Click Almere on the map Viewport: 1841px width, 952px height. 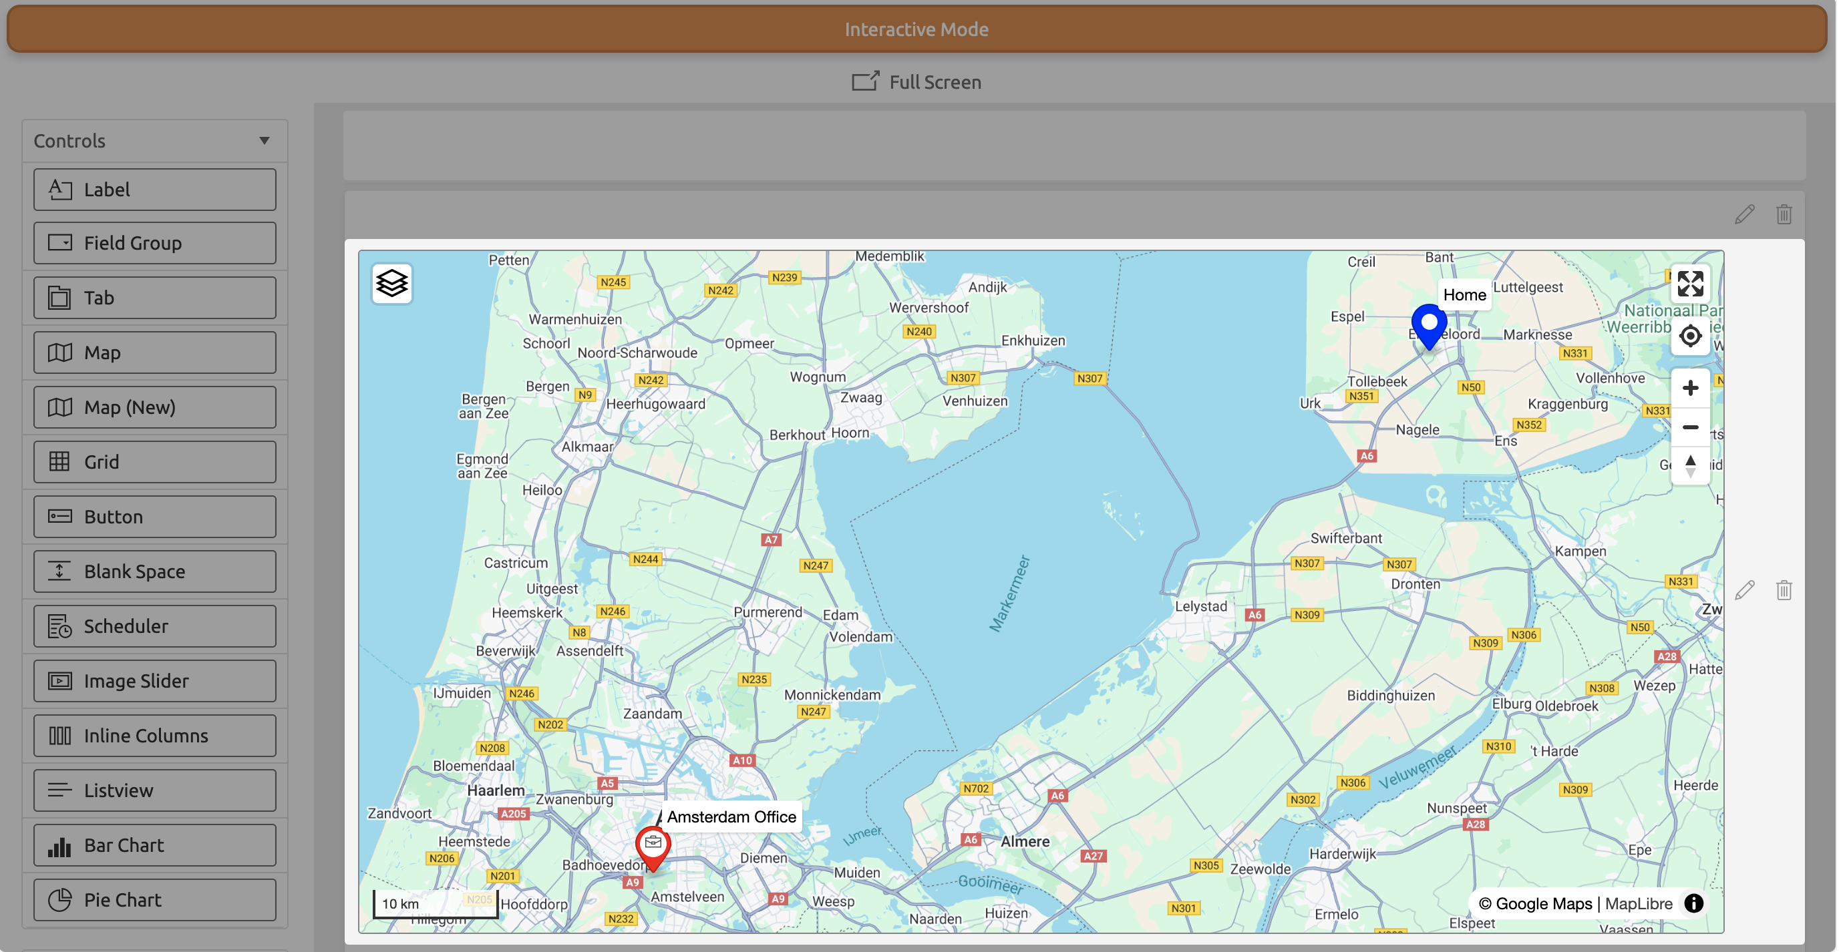1025,841
